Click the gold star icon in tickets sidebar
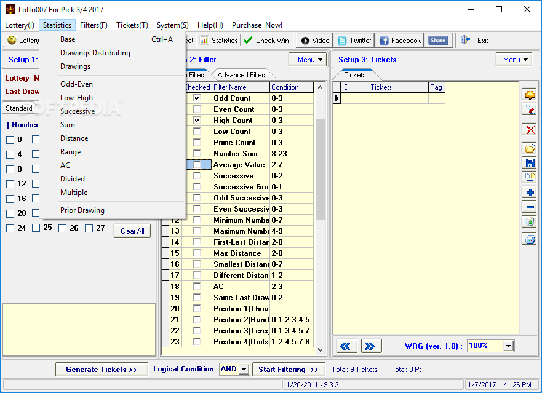 click(529, 94)
